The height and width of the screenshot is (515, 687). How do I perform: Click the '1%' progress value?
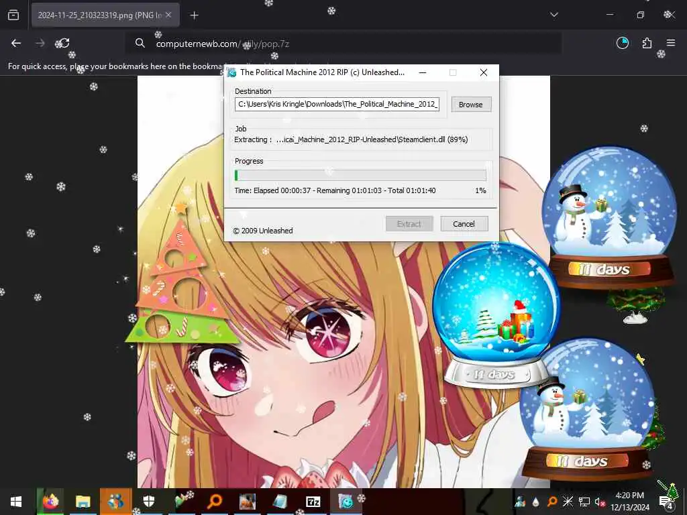point(480,190)
